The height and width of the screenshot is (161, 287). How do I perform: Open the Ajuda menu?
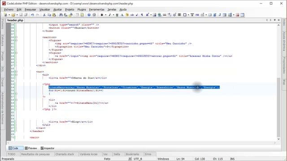point(123,9)
